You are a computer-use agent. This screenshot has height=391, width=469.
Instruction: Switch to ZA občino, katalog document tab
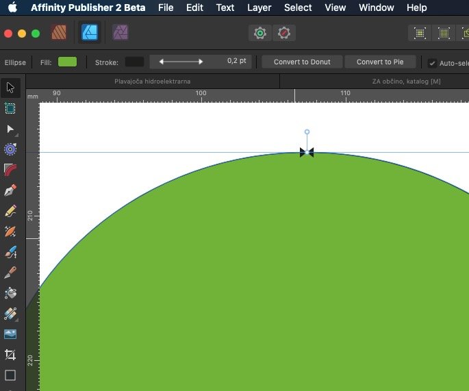(406, 81)
